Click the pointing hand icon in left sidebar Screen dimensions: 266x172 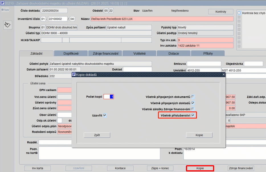8,25
